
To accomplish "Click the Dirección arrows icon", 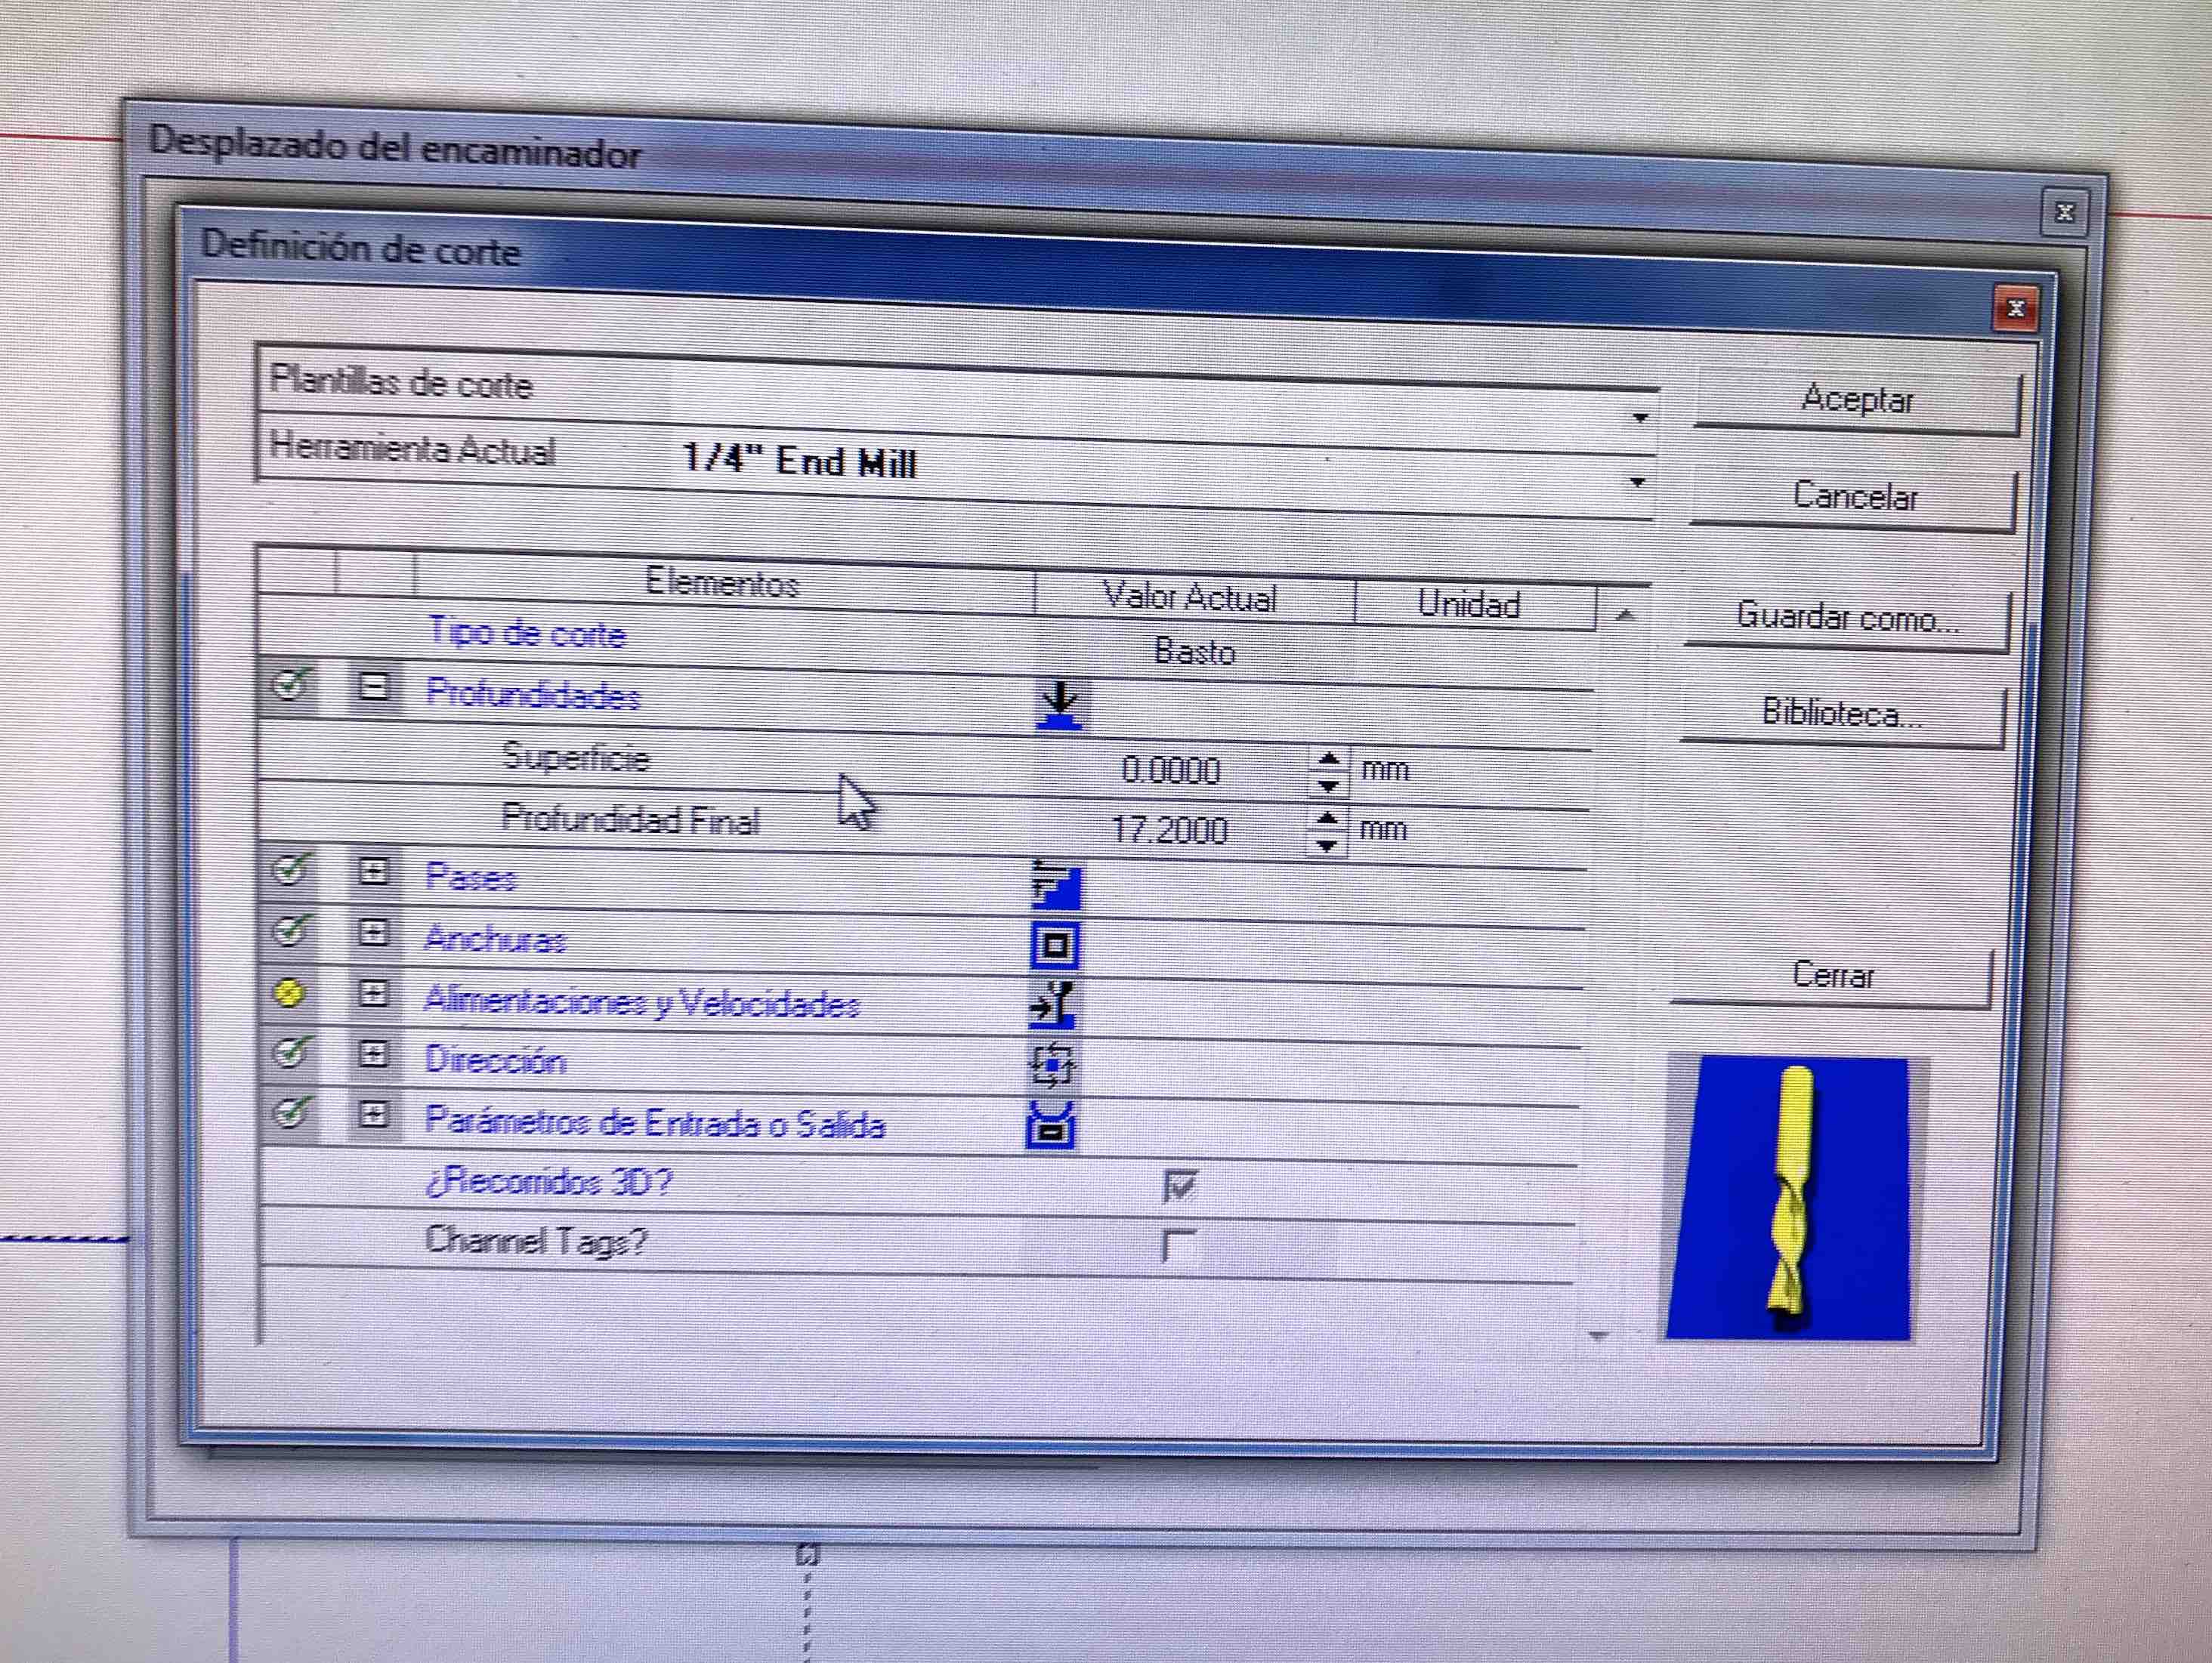I will click(1052, 1066).
